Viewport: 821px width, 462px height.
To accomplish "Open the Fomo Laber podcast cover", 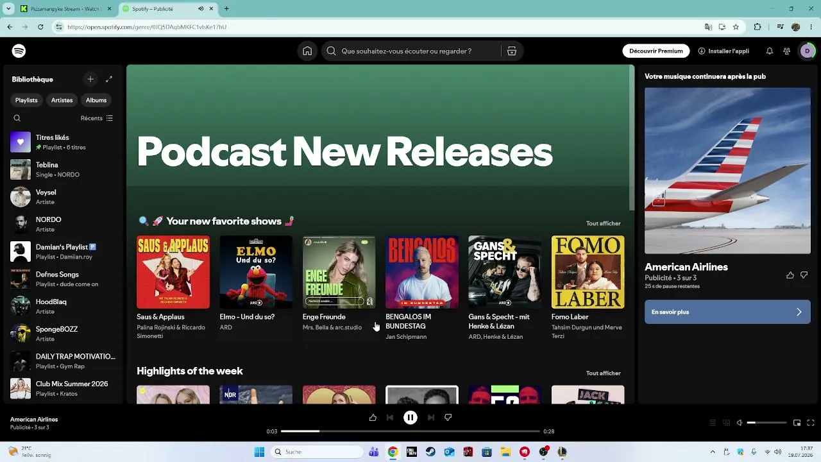I will tap(588, 272).
